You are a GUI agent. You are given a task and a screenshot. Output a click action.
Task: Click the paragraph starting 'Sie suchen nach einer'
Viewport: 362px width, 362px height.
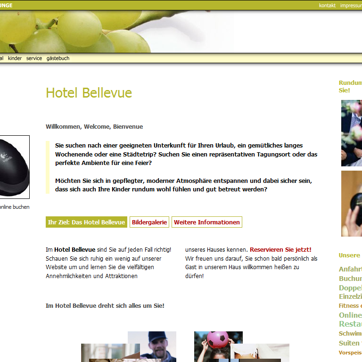click(186, 154)
